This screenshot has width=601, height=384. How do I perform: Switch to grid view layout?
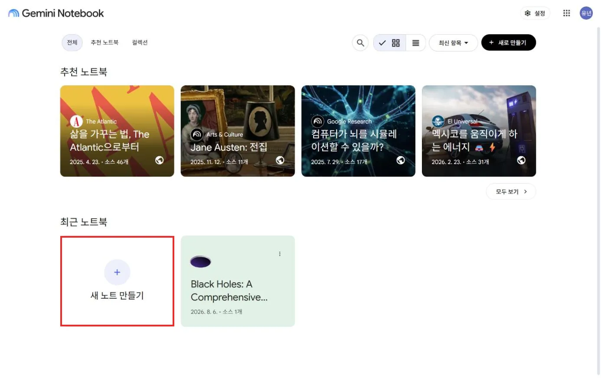[x=390, y=43]
